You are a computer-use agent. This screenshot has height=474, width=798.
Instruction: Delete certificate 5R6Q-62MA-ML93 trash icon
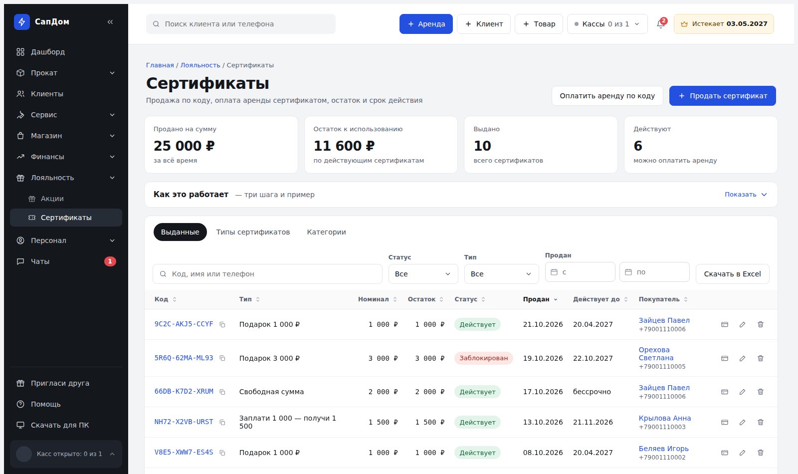pos(761,358)
